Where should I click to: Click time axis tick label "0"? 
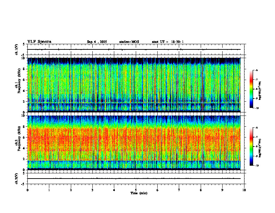(x=27, y=190)
